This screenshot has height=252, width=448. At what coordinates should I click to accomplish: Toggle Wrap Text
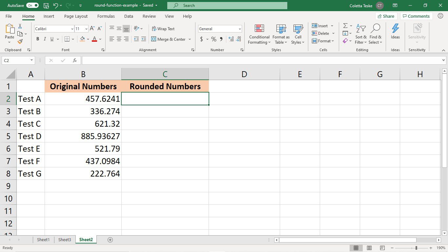coord(163,29)
